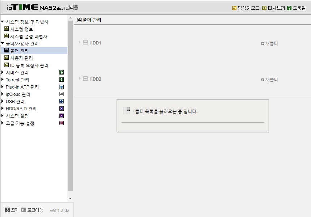Screen dimensions: 311x217
Task: Expand the Torrent 관리 section
Action: [3, 80]
